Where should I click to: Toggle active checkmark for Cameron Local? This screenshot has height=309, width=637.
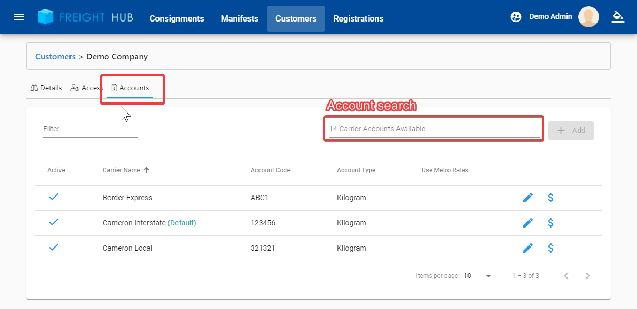pos(54,248)
